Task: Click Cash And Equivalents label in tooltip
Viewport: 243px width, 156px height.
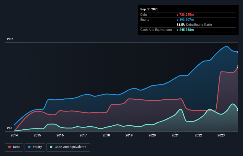Action: (x=156, y=30)
